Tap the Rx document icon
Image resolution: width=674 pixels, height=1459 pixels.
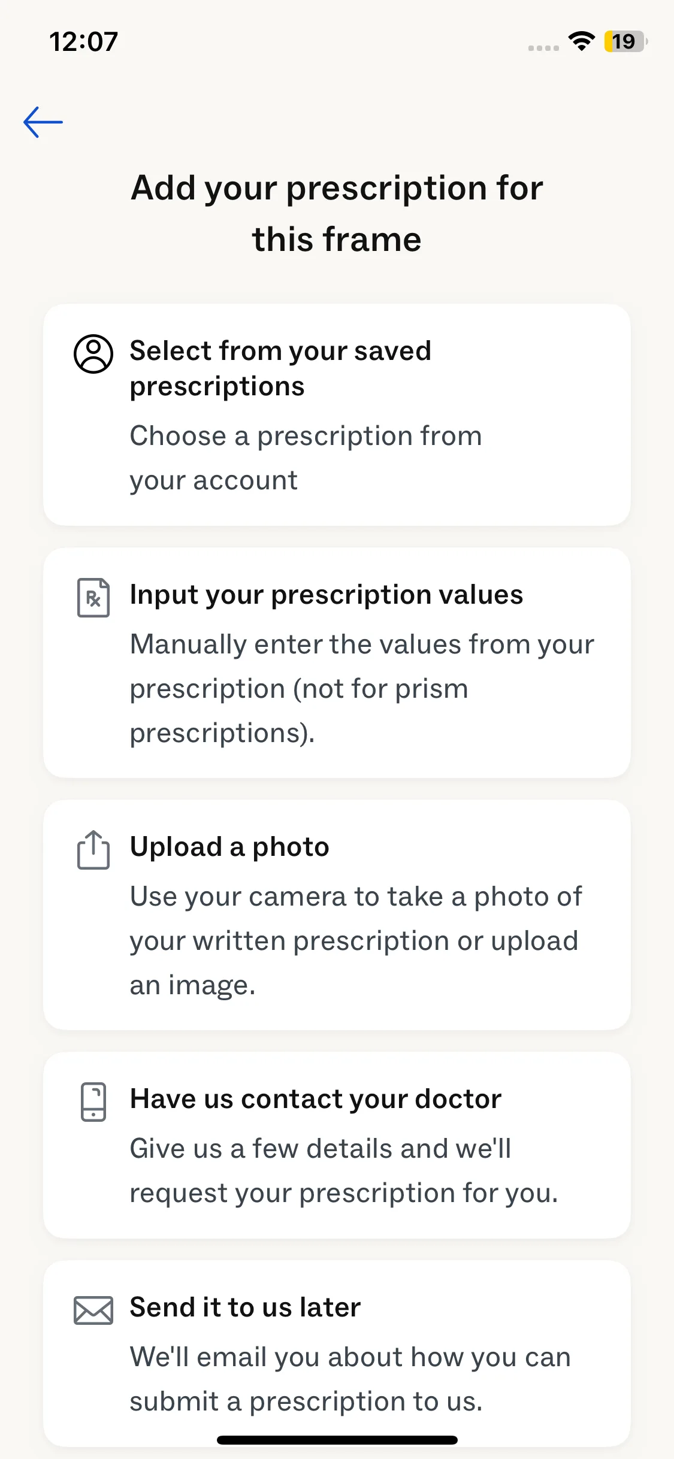tap(93, 598)
